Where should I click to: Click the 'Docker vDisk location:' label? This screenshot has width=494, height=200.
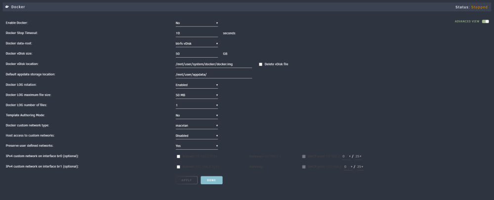tap(22, 64)
